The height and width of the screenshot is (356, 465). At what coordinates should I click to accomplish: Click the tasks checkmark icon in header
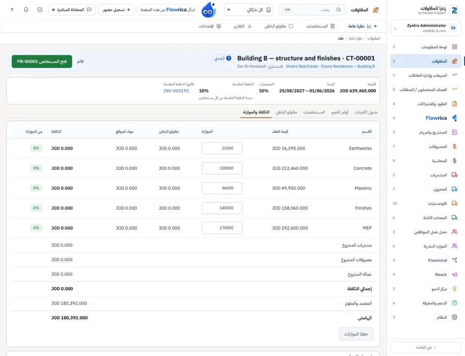coord(40,10)
